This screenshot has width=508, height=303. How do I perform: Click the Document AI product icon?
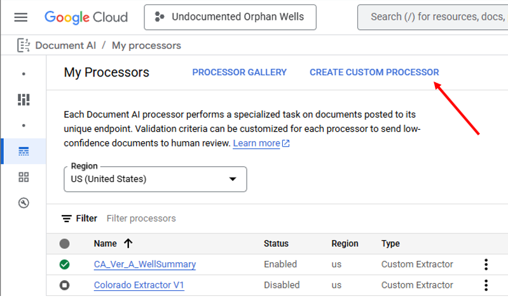(24, 45)
